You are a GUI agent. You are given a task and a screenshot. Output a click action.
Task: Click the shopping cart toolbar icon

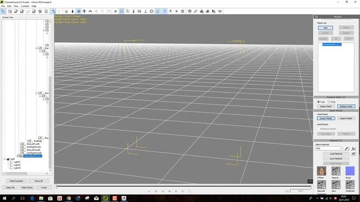pos(220,11)
